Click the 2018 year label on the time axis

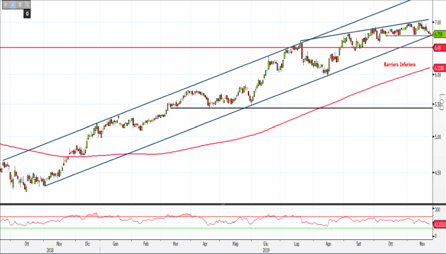(50, 250)
